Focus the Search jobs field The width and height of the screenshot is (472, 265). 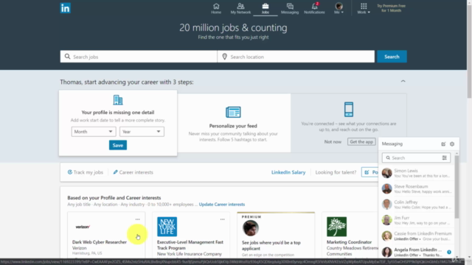pos(139,57)
